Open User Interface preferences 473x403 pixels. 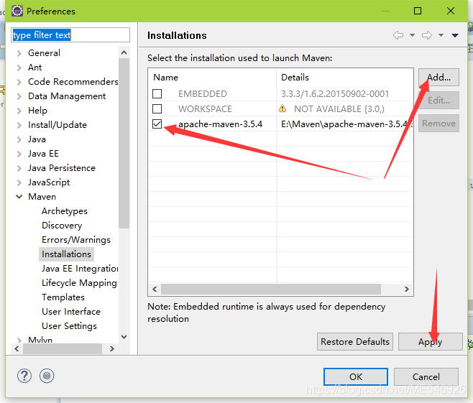click(71, 312)
